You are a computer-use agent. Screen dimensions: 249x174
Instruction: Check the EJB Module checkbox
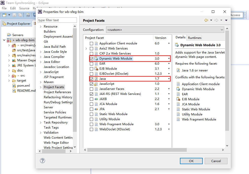click(x=92, y=69)
